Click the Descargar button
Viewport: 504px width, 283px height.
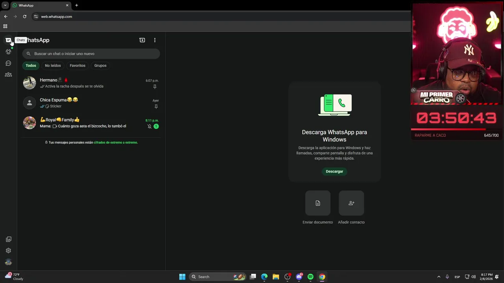coord(334,171)
